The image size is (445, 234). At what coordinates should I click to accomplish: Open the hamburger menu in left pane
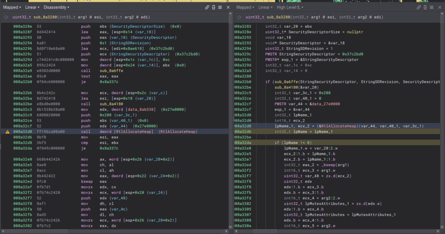click(x=220, y=7)
